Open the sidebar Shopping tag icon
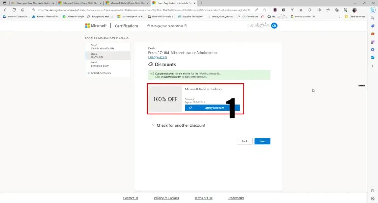This screenshot has height=203, width=378. [373, 26]
